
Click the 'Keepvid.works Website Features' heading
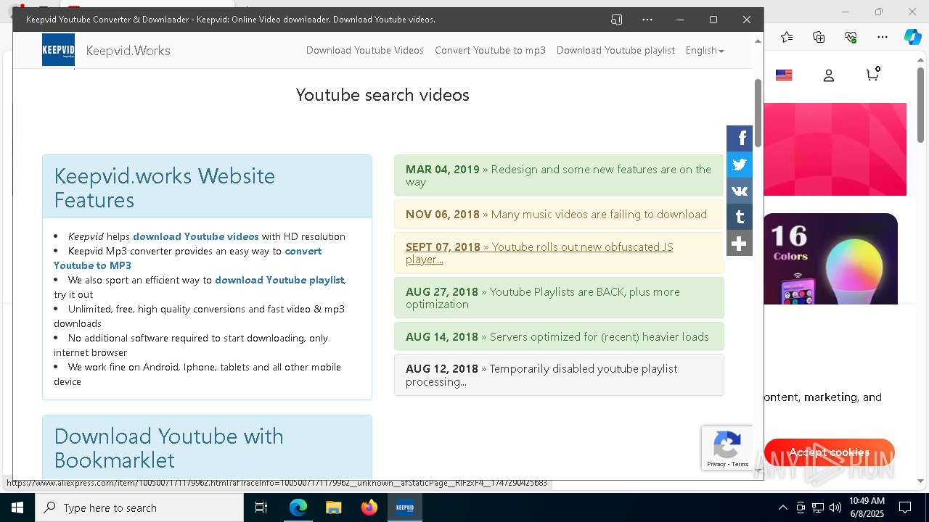tap(164, 188)
